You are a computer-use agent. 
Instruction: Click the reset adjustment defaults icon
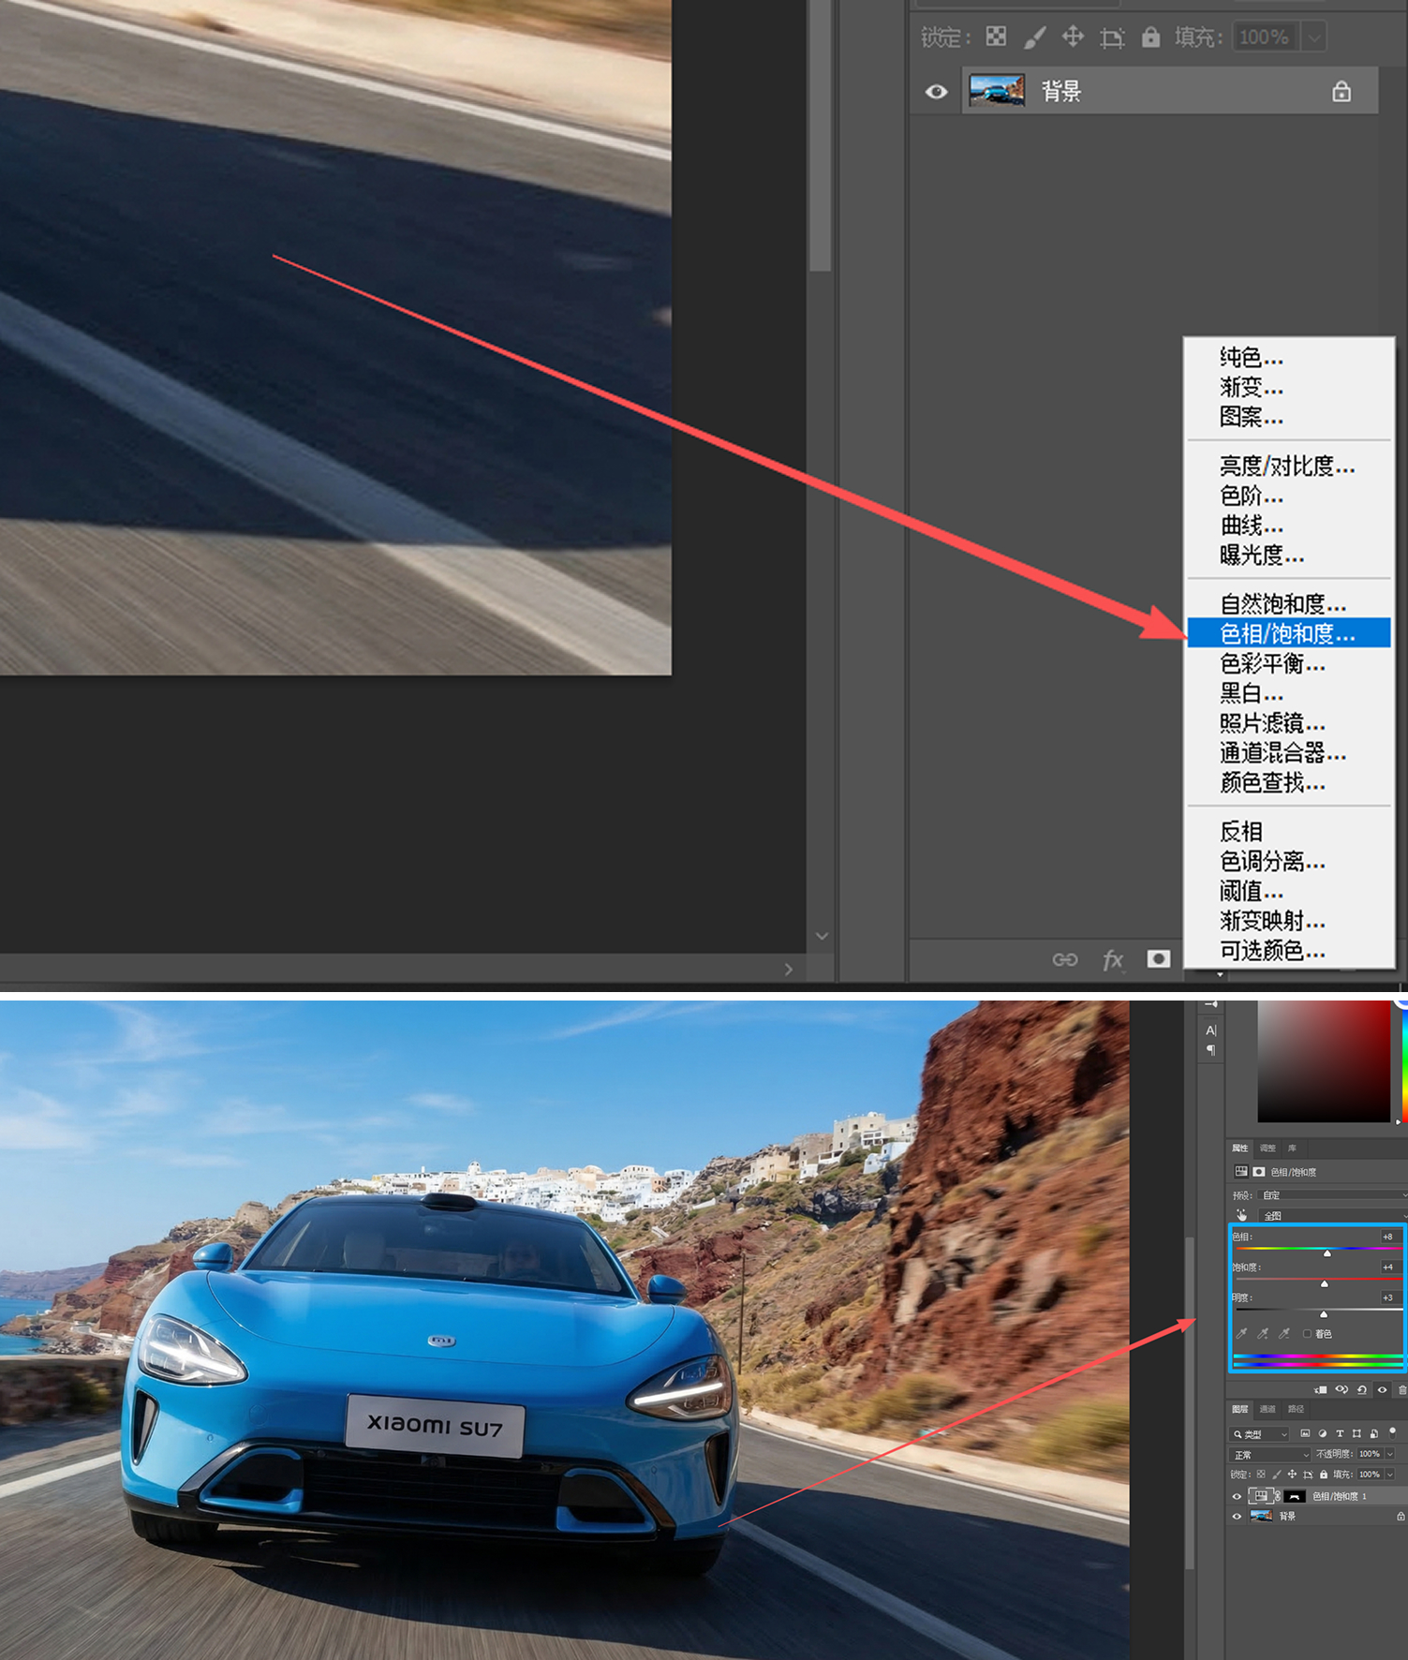point(1362,1389)
